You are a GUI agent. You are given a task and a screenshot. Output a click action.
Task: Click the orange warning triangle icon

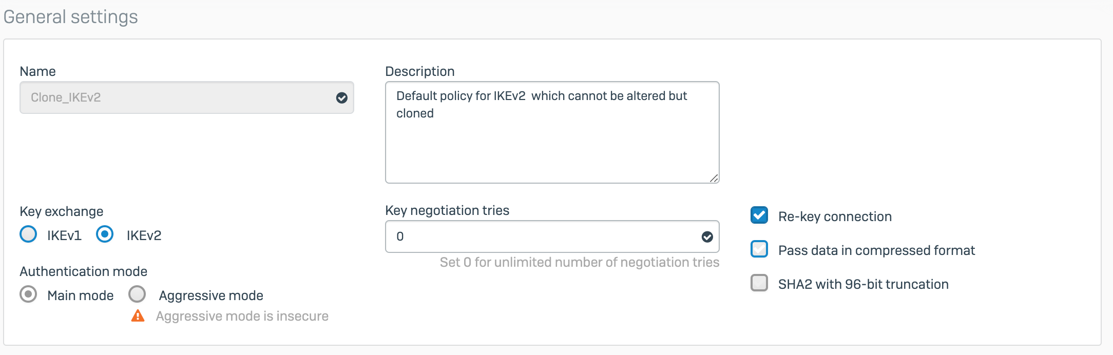[138, 316]
